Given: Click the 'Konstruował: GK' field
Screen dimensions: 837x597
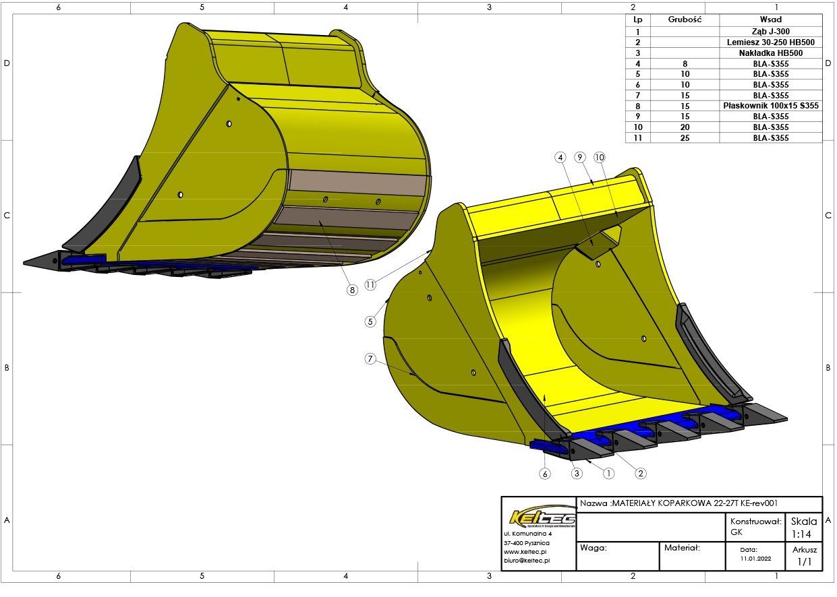Looking at the screenshot, I should point(755,526).
